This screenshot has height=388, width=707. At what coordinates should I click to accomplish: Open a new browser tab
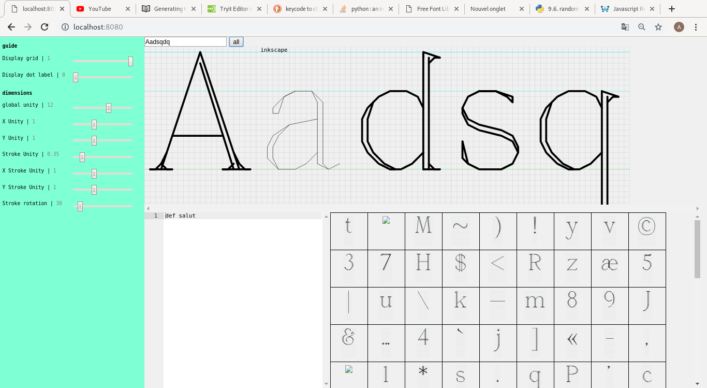(672, 9)
